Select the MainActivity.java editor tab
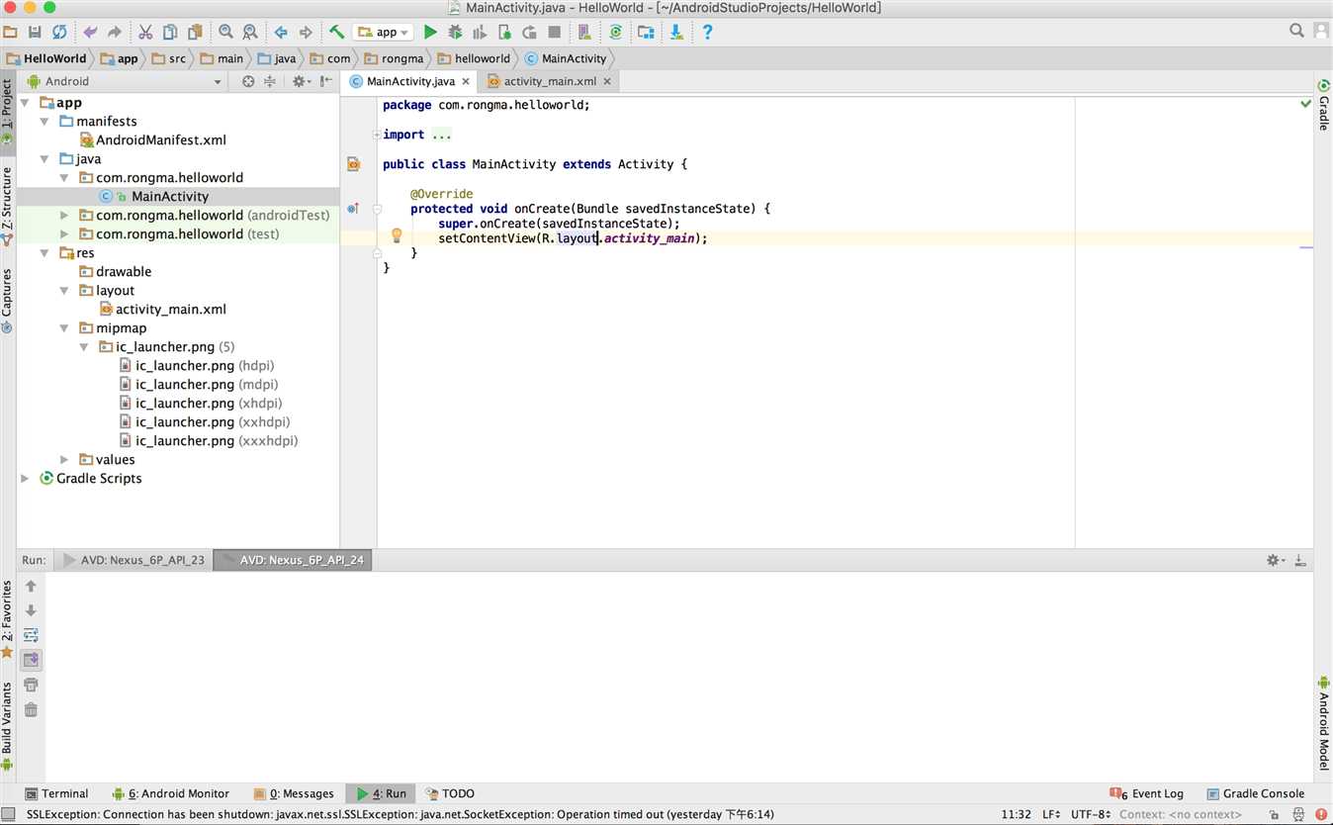 tap(409, 81)
